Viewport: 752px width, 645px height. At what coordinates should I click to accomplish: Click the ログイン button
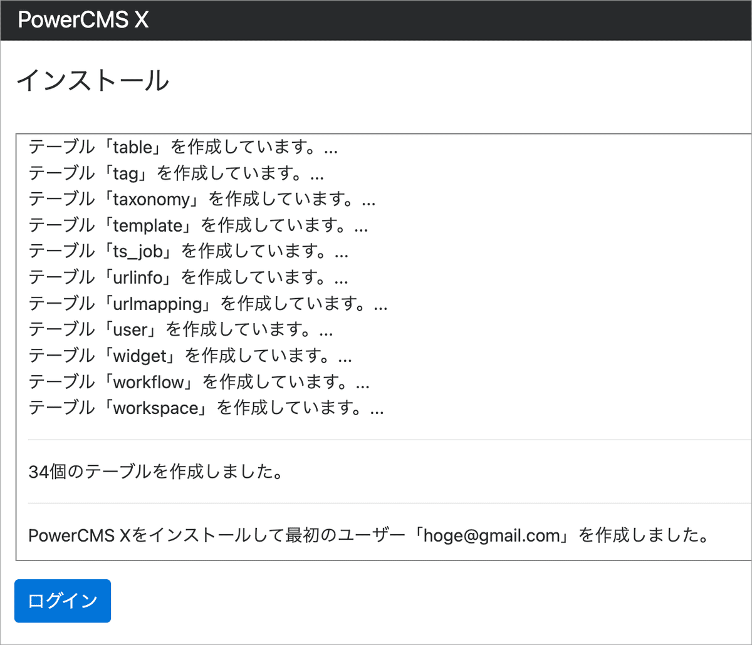pos(63,601)
